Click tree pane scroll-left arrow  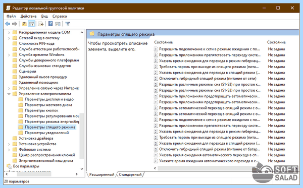click(7, 174)
